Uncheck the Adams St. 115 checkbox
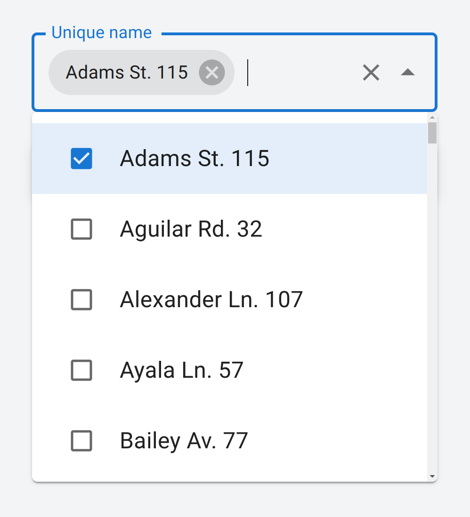 81,159
